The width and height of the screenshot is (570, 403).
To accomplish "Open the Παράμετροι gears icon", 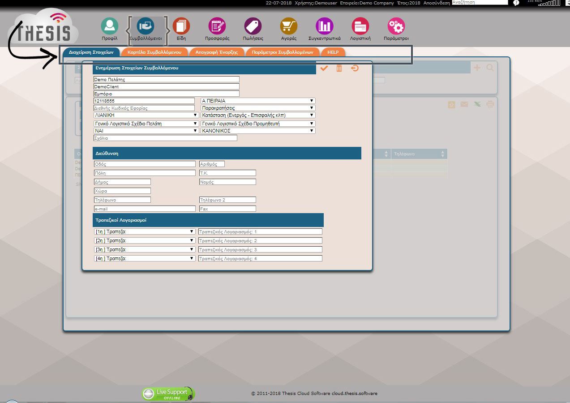I will 396,26.
